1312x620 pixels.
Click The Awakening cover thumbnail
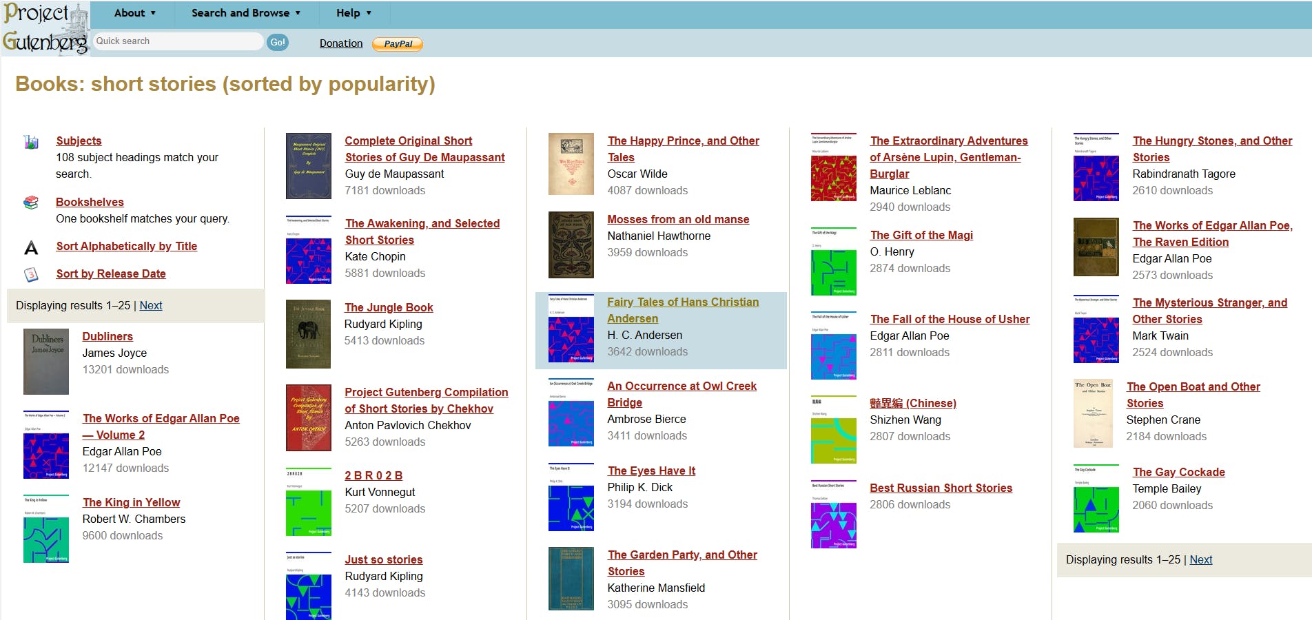(x=309, y=249)
